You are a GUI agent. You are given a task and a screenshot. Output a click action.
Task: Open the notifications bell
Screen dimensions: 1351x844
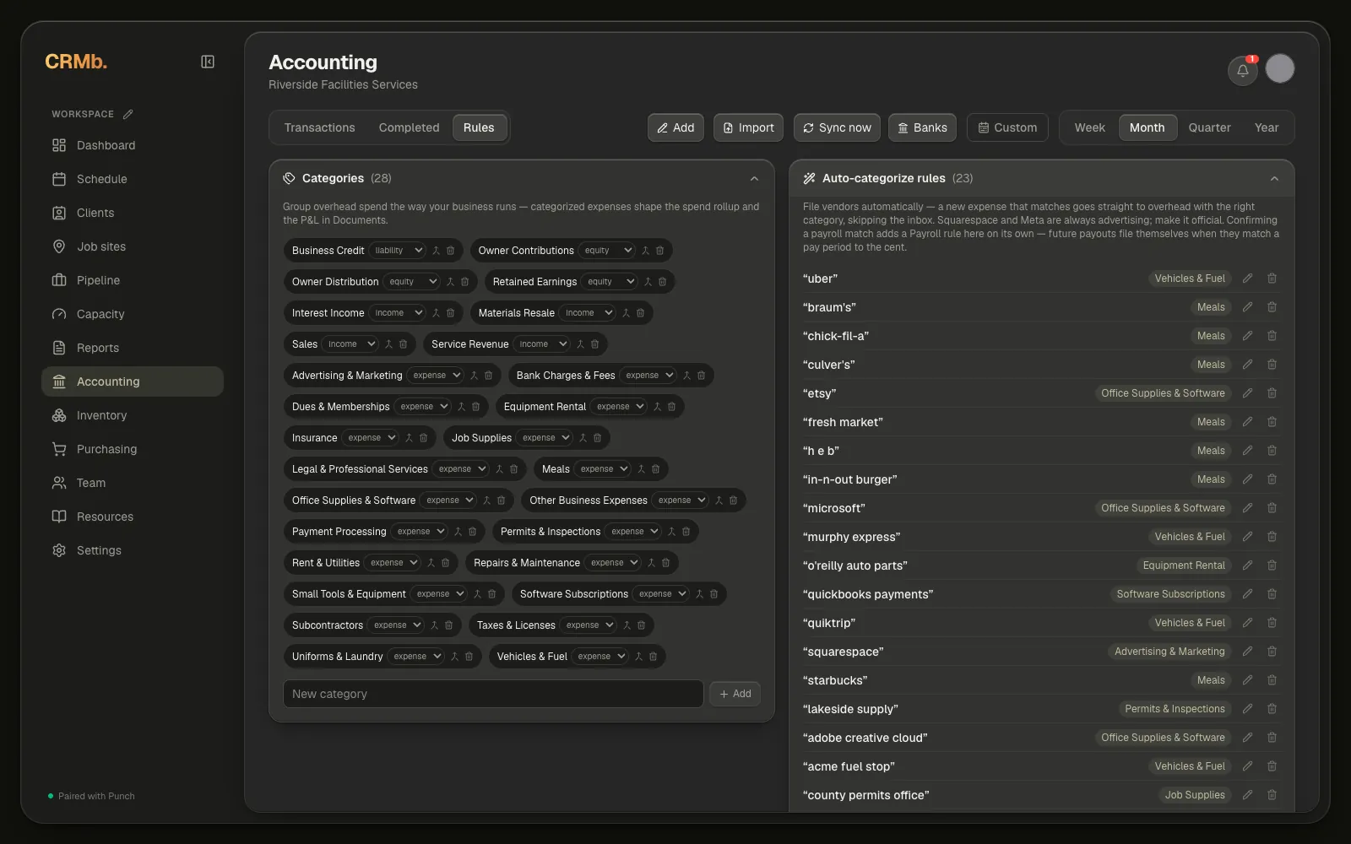tap(1243, 70)
